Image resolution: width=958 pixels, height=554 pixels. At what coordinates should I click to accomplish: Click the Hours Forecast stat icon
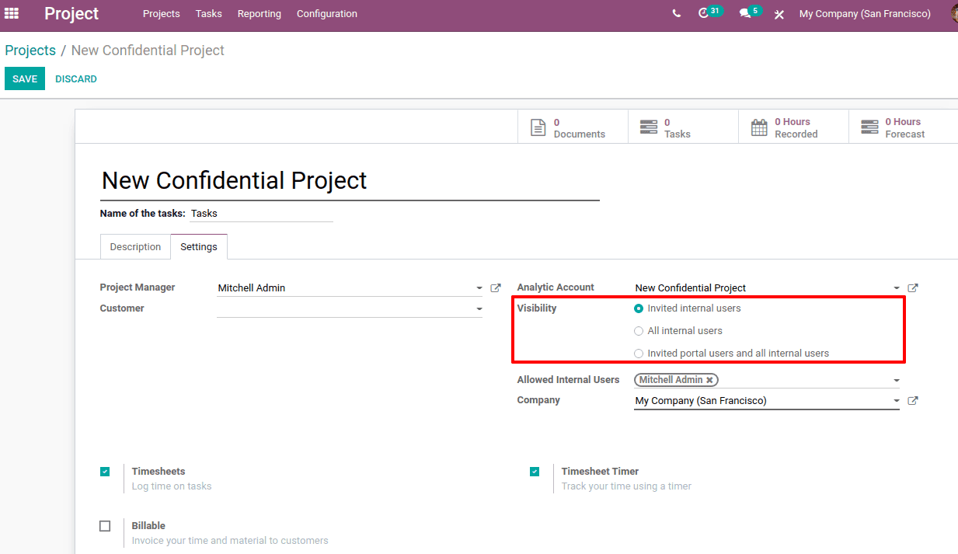click(x=869, y=127)
